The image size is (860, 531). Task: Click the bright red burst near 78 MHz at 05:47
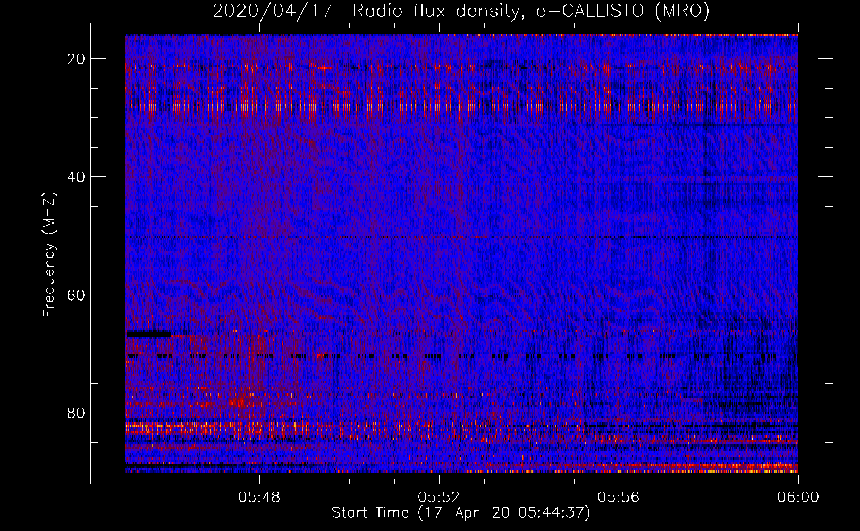(x=239, y=401)
